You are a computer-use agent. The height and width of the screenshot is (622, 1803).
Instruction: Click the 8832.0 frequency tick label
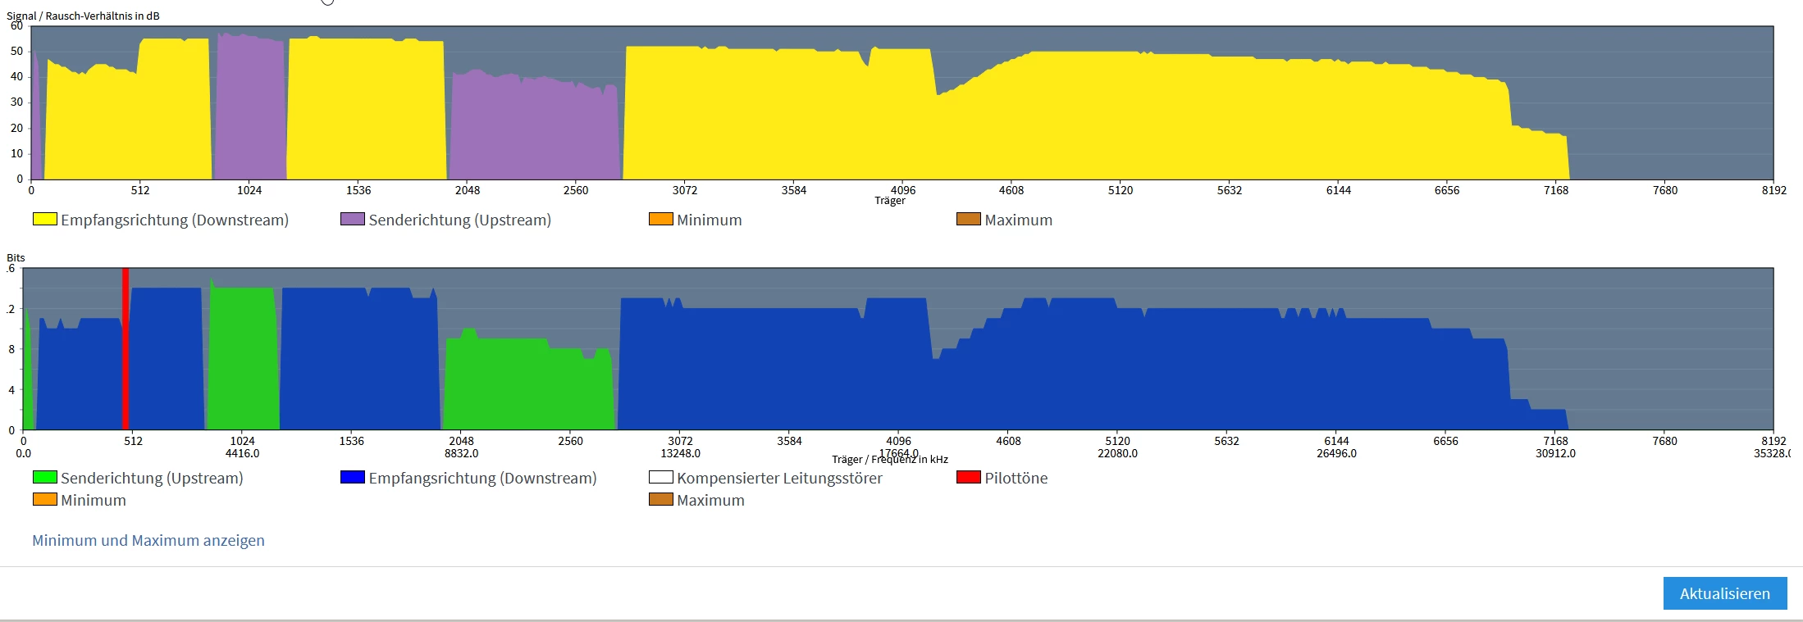462,453
